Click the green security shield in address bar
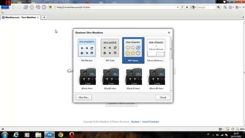This screenshot has width=245, height=138. pos(51,7)
